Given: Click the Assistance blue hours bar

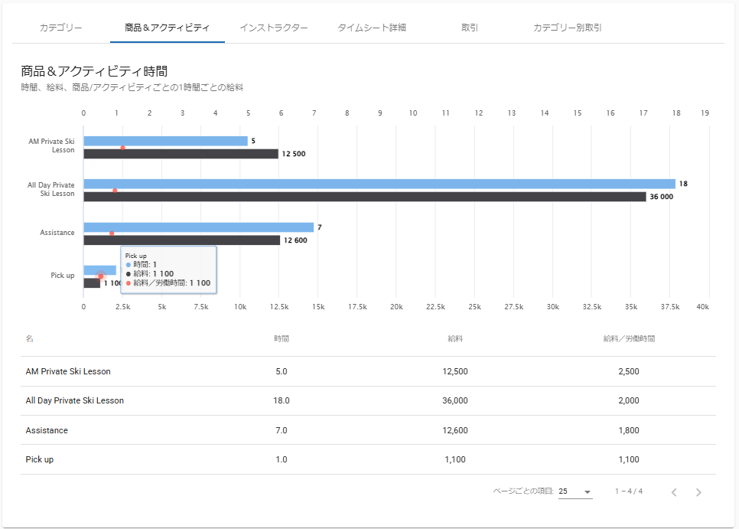Looking at the screenshot, I should click(x=198, y=227).
